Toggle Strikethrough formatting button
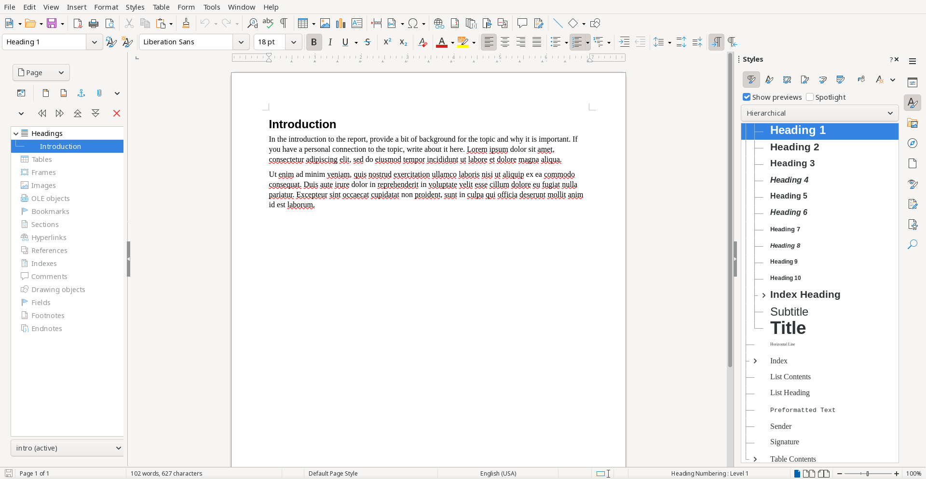 pyautogui.click(x=368, y=42)
